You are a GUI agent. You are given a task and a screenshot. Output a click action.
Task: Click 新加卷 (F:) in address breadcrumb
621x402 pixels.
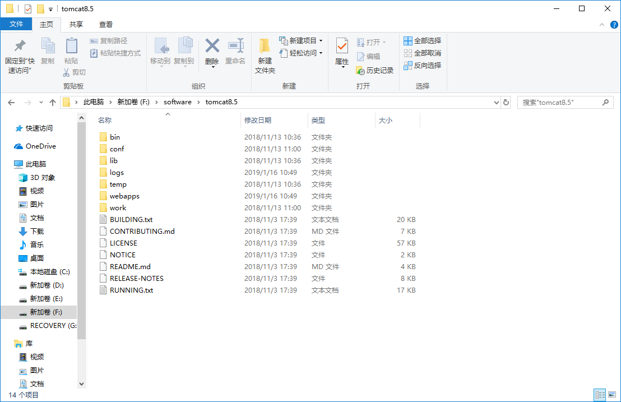click(133, 102)
